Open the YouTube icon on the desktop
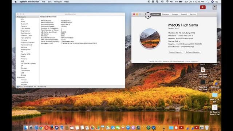The width and height of the screenshot is (233, 131). click(x=203, y=7)
